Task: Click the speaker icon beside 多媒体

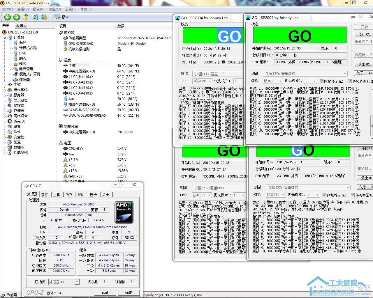Action: 10,105
